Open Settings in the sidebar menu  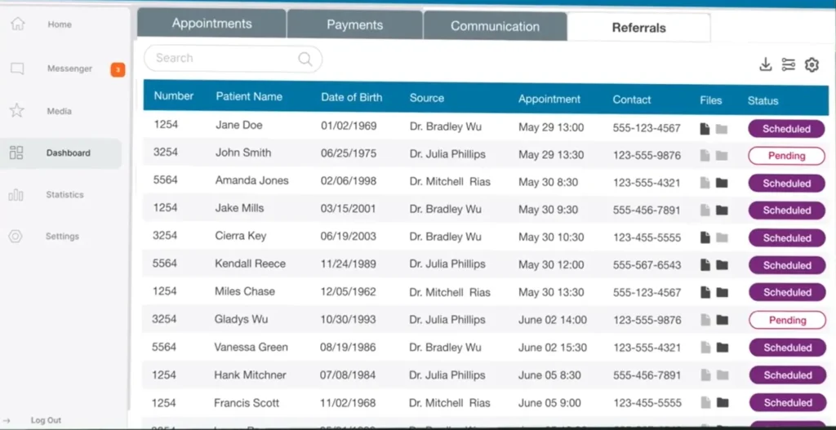coord(62,236)
